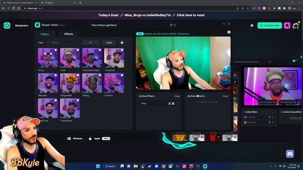303x170 pixels.
Task: Open the user avatar profile
Action: tap(296, 25)
